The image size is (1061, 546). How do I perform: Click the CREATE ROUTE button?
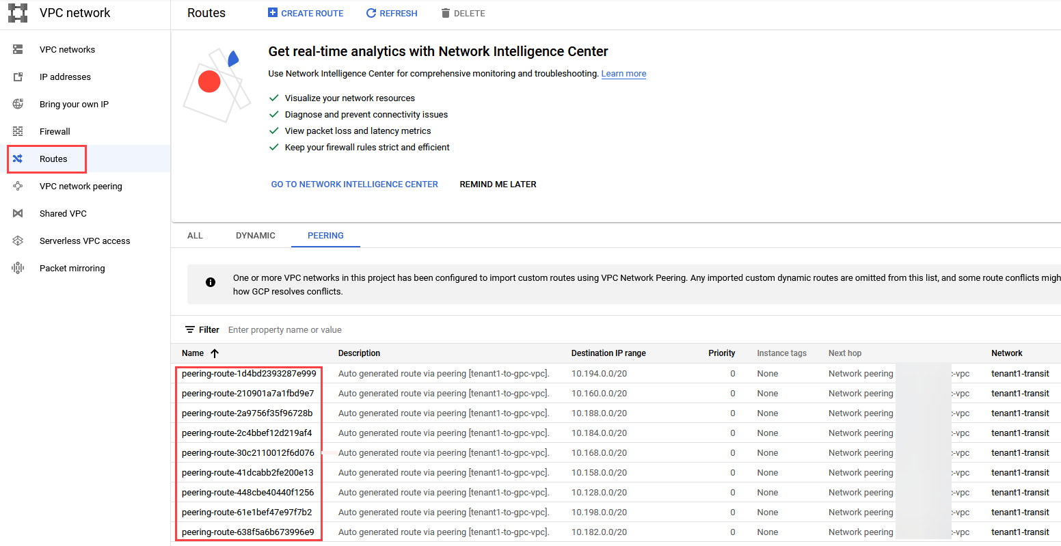306,13
